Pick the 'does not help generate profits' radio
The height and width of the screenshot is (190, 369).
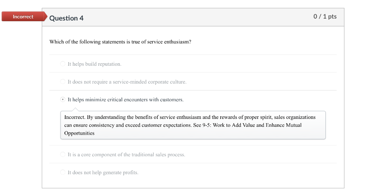tap(63, 173)
